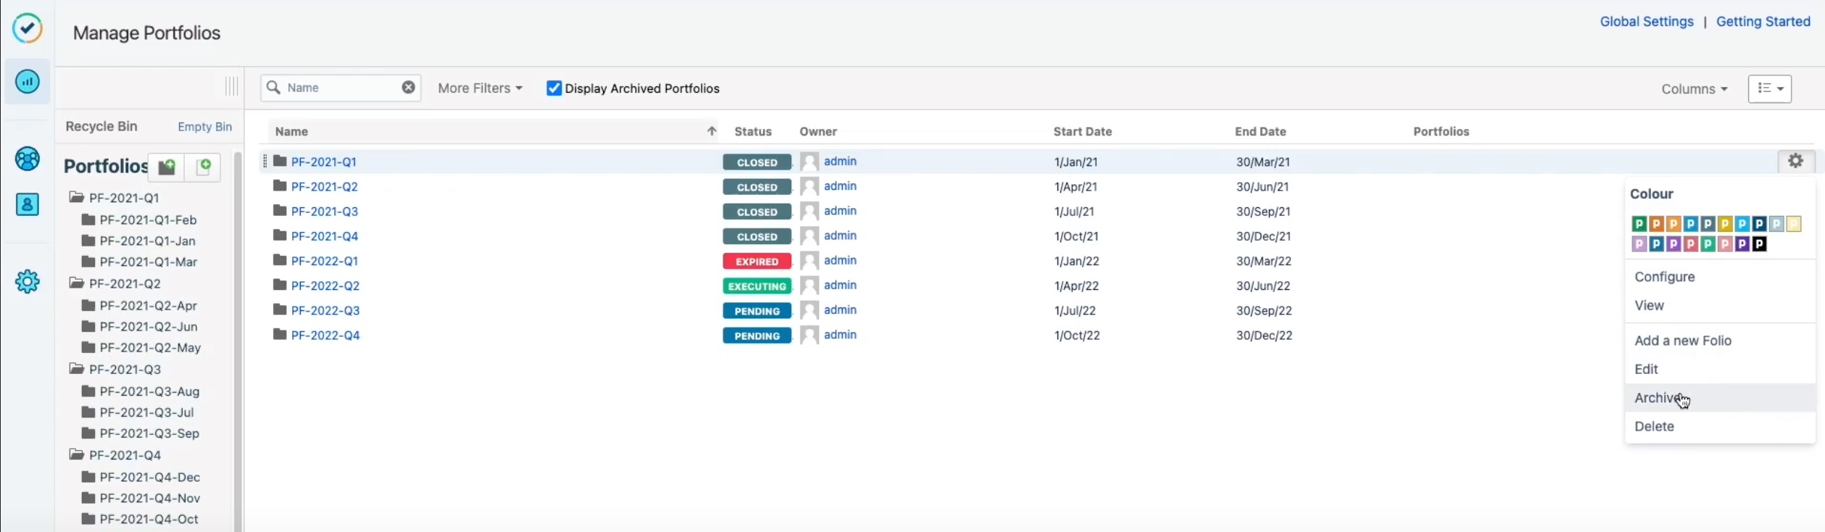This screenshot has height=532, width=1825.
Task: Open the Global Settings link
Action: (x=1646, y=22)
